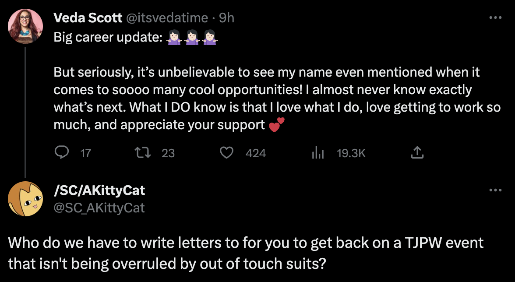This screenshot has width=515, height=282.
Task: Open /SC/AKittyCat's cat avatar
Action: click(x=25, y=198)
